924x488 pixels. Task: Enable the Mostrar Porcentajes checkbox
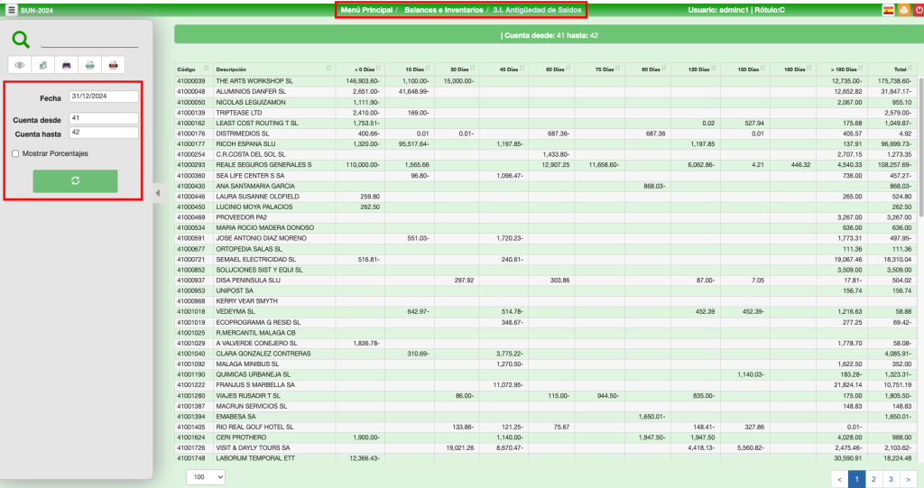tap(15, 153)
